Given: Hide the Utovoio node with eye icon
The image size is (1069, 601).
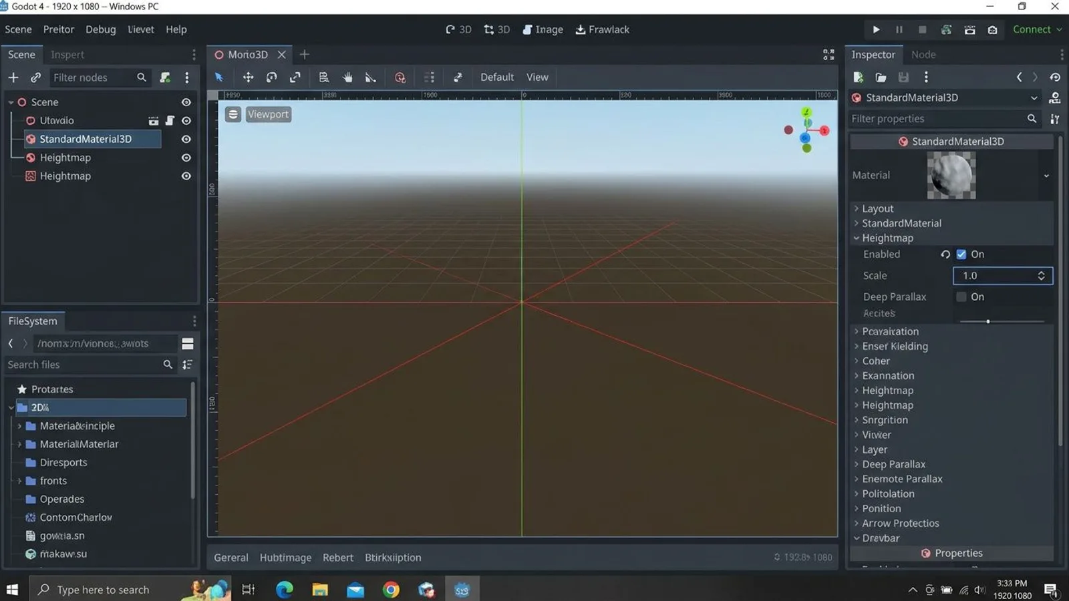Looking at the screenshot, I should [x=186, y=121].
